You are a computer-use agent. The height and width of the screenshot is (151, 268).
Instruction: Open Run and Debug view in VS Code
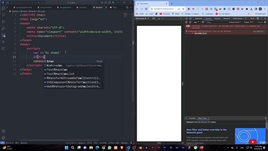tap(3, 29)
